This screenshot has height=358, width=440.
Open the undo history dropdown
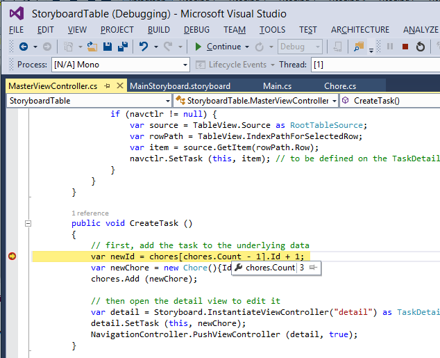coord(156,47)
